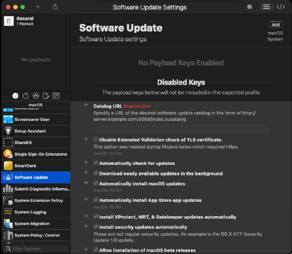This screenshot has width=292, height=254.
Task: Click the Deprecated label by Catalog URL
Action: (137, 106)
